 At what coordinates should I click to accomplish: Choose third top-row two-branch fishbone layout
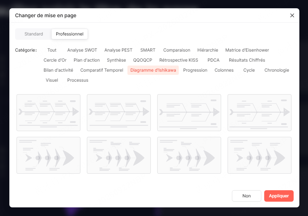point(189,113)
